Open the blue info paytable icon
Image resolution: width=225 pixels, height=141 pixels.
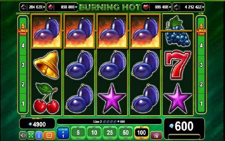39,135
